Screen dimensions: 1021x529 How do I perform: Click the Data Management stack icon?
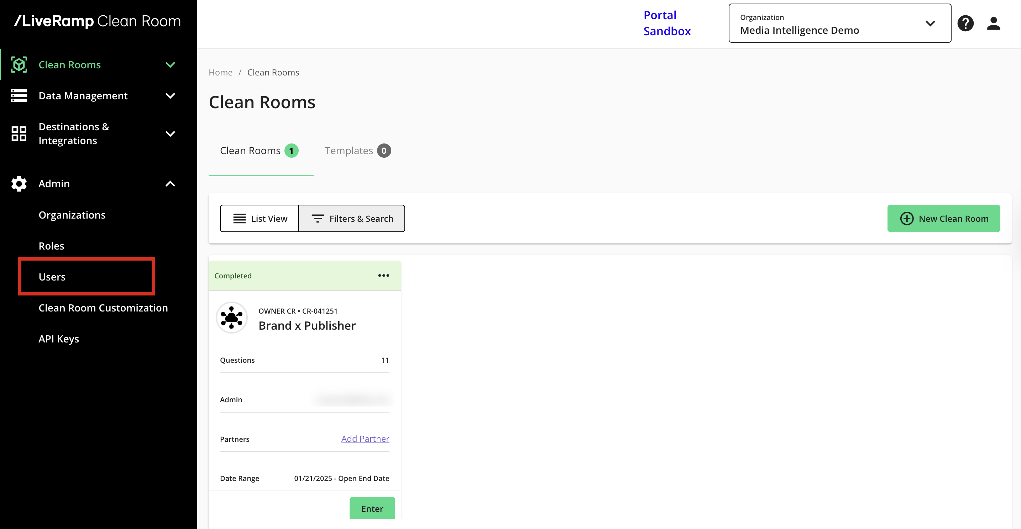coord(19,95)
